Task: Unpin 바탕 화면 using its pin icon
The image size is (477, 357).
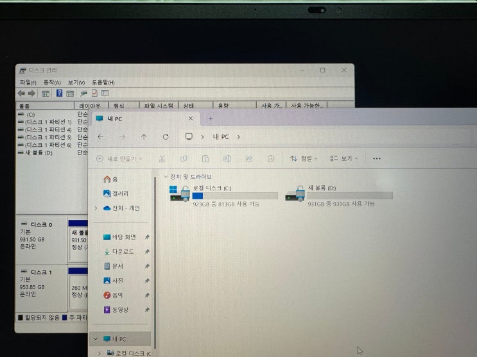Action: [x=147, y=237]
